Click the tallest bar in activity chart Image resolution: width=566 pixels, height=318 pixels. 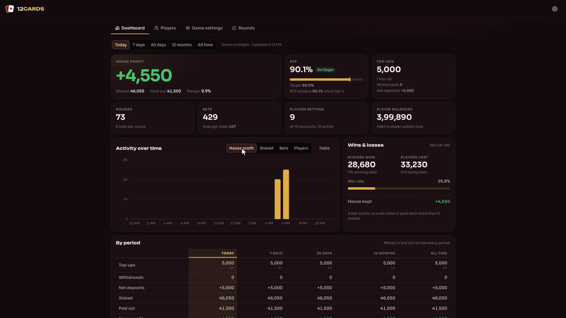click(286, 194)
